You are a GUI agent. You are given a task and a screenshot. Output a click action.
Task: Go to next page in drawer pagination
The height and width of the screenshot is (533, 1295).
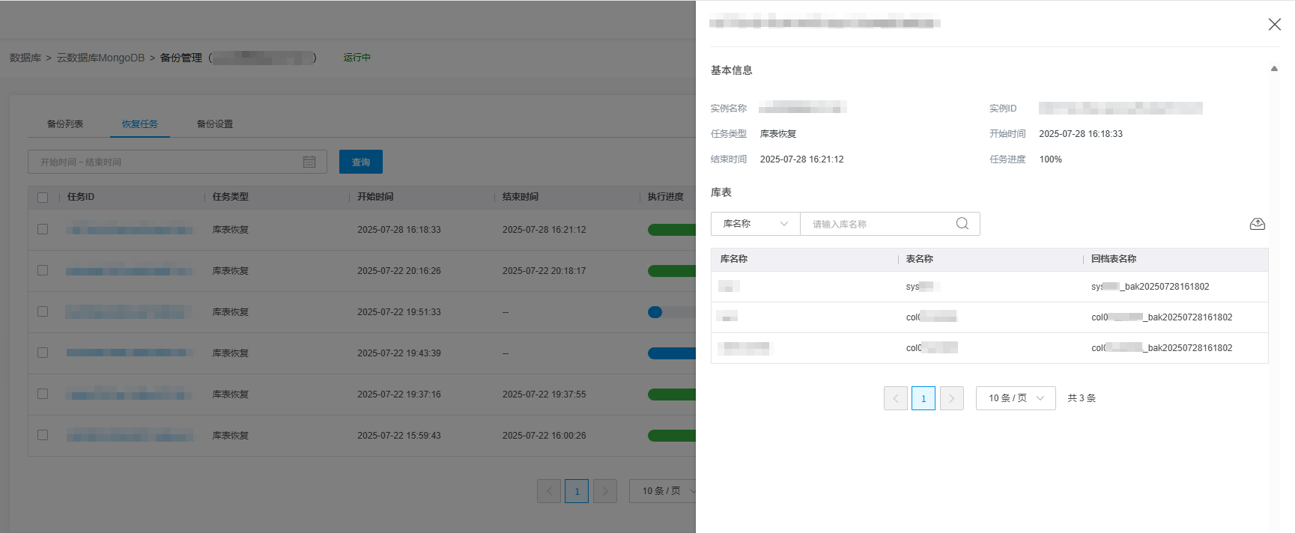[x=951, y=398]
